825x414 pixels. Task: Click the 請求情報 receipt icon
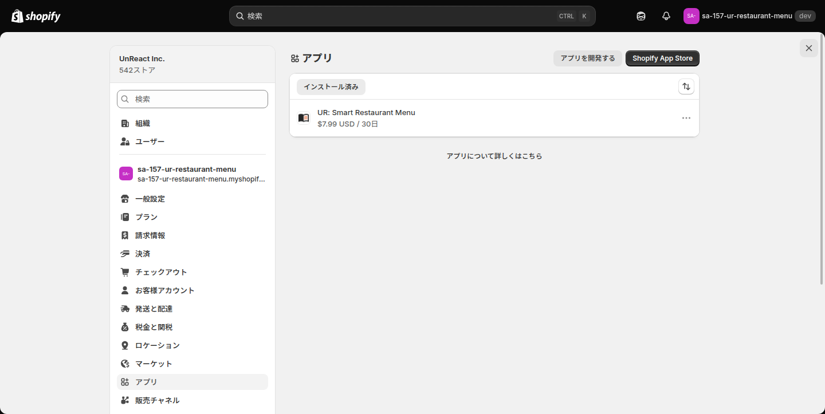click(125, 235)
